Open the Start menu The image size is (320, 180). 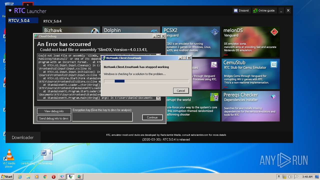(7, 176)
